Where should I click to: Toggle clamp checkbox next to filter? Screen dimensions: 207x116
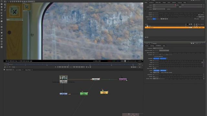click(x=160, y=72)
